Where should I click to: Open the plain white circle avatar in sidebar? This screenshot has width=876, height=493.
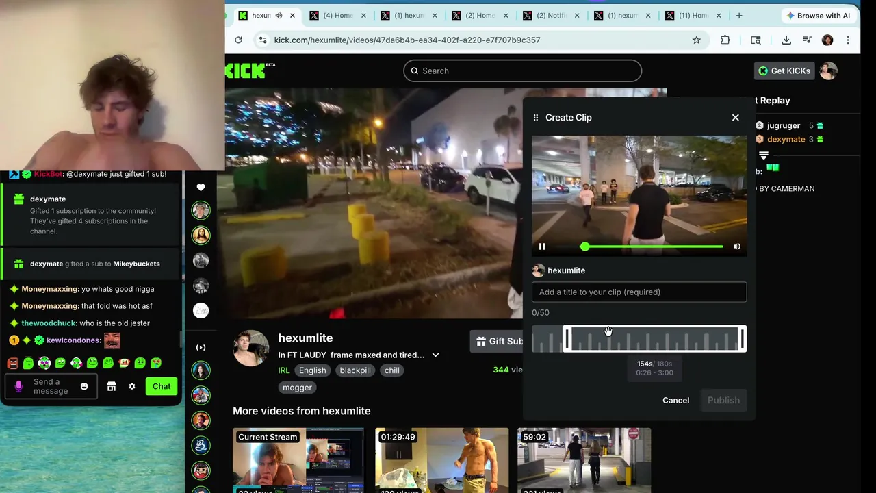(x=201, y=311)
